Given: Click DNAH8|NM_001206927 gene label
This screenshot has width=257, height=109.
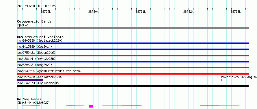Looking at the screenshot, I should (33, 103).
